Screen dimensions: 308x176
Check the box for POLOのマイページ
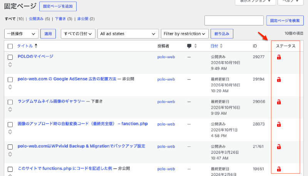[10, 57]
